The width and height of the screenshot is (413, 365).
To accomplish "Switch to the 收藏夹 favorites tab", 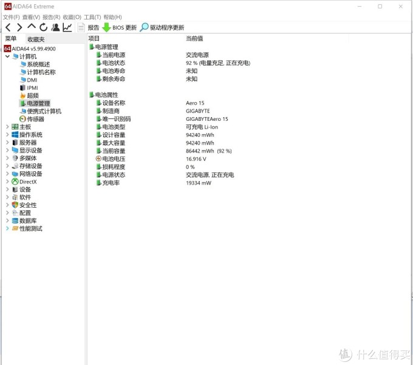I will pos(36,39).
